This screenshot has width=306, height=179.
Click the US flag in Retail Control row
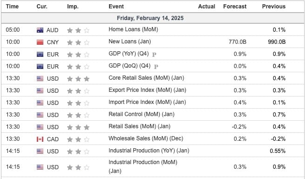pos(40,115)
